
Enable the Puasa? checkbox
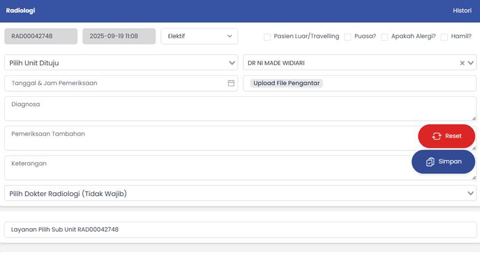pyautogui.click(x=348, y=37)
